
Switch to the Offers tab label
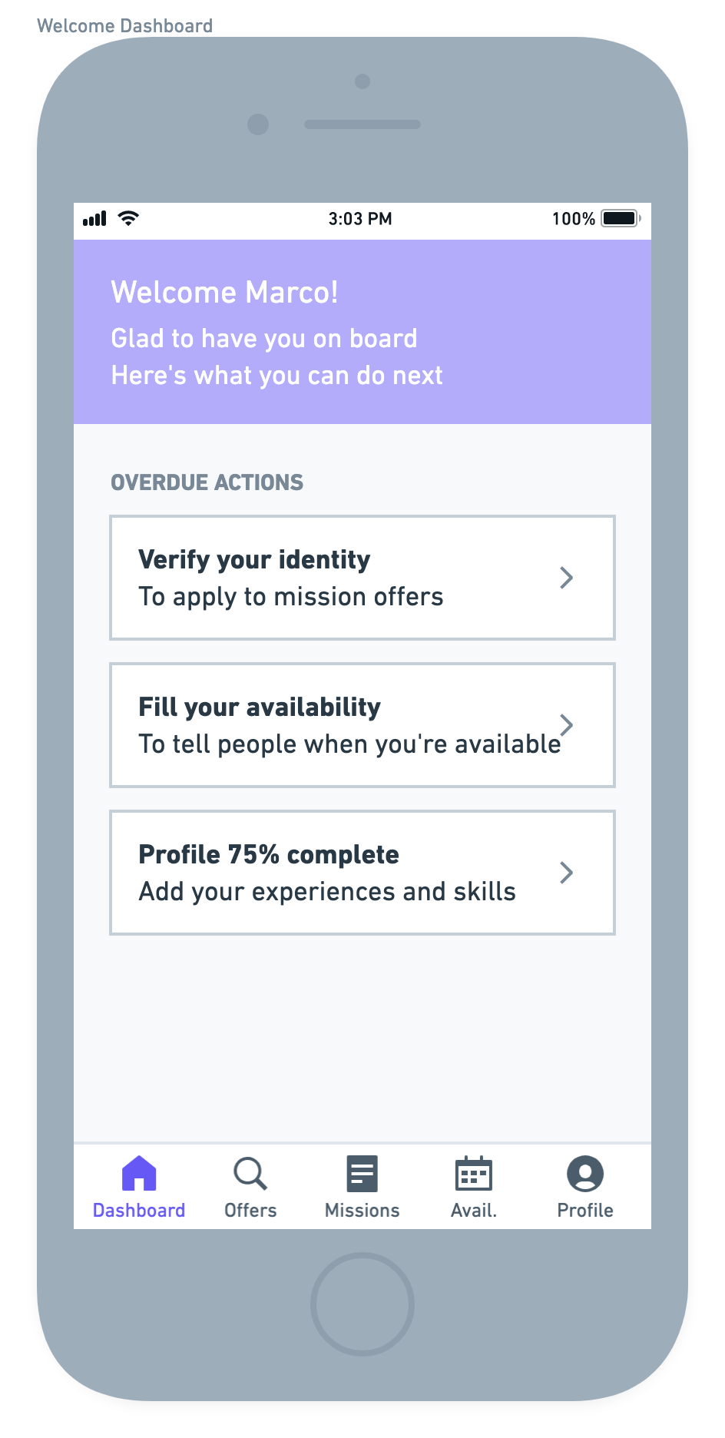point(250,1211)
